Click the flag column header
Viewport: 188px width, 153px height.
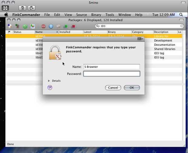(x=9, y=32)
